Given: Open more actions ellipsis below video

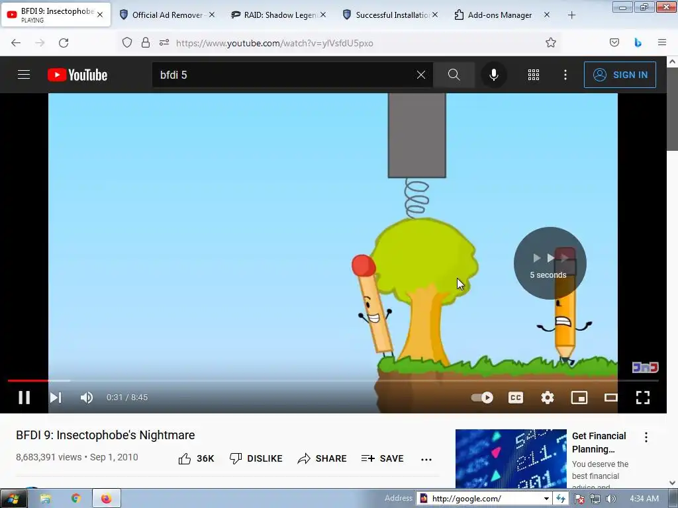Looking at the screenshot, I should tap(426, 459).
